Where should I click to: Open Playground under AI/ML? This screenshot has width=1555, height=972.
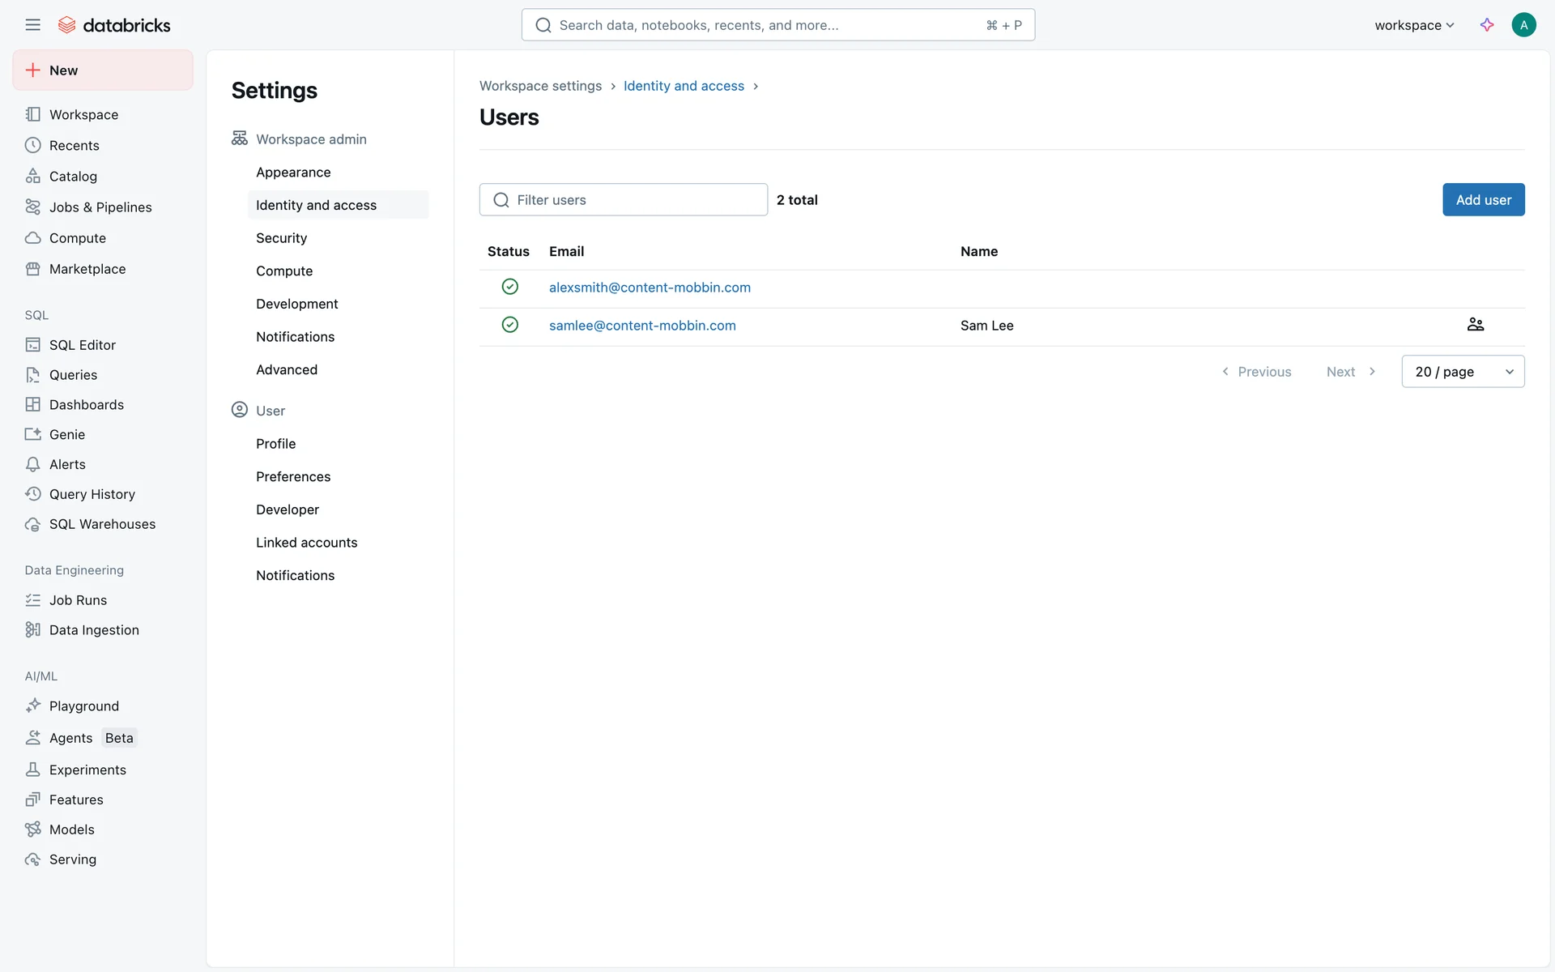click(x=83, y=706)
